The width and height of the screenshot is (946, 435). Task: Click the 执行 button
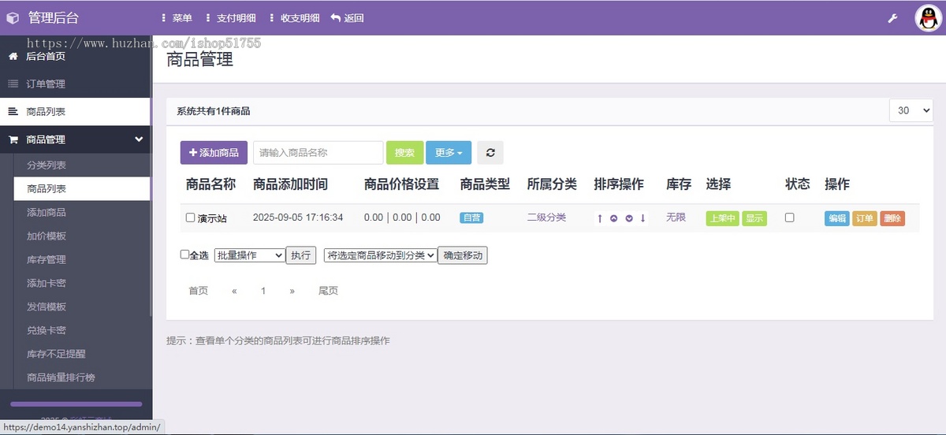pyautogui.click(x=300, y=255)
